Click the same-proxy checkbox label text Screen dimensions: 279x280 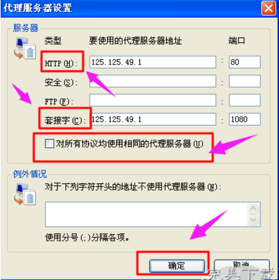129,144
